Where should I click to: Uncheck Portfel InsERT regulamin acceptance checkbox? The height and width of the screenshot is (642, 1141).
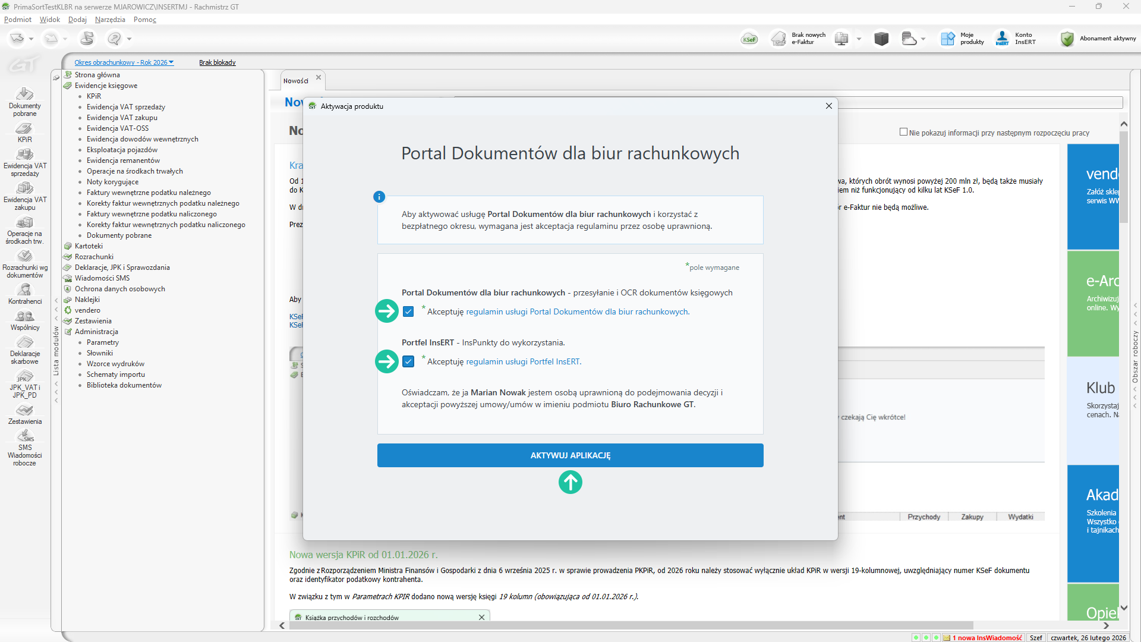(408, 361)
